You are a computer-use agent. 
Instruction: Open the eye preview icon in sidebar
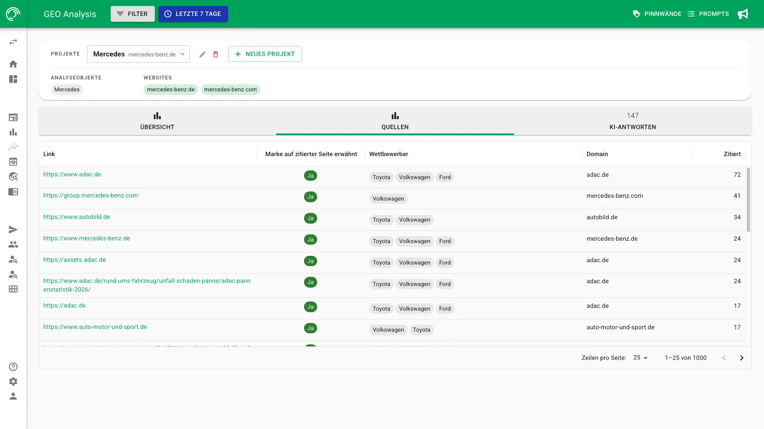coord(13,162)
